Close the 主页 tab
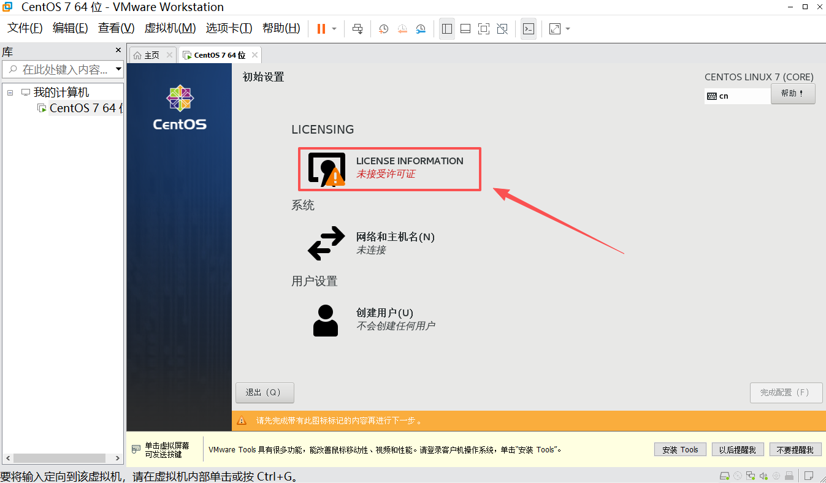The width and height of the screenshot is (826, 483). pyautogui.click(x=169, y=55)
